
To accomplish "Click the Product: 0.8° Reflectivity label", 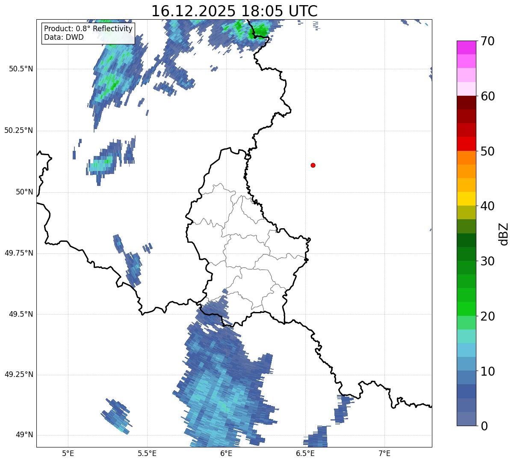I will point(89,29).
